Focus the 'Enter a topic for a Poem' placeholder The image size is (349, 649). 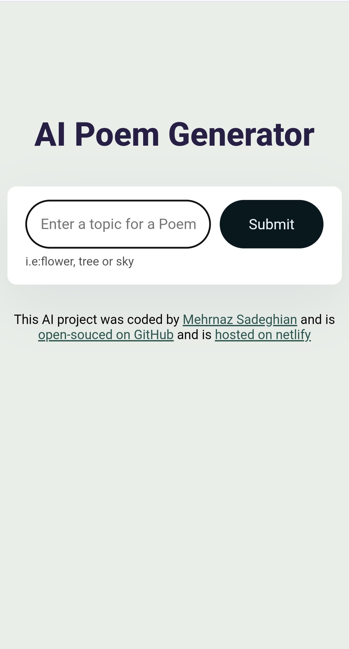(118, 224)
